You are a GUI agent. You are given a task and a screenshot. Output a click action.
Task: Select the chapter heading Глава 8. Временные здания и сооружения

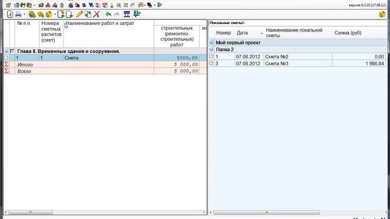(x=69, y=51)
